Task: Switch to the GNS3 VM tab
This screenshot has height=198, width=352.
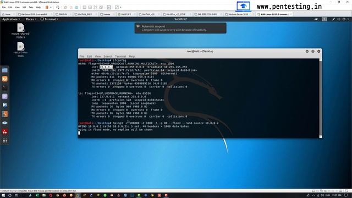Action: 63,14
